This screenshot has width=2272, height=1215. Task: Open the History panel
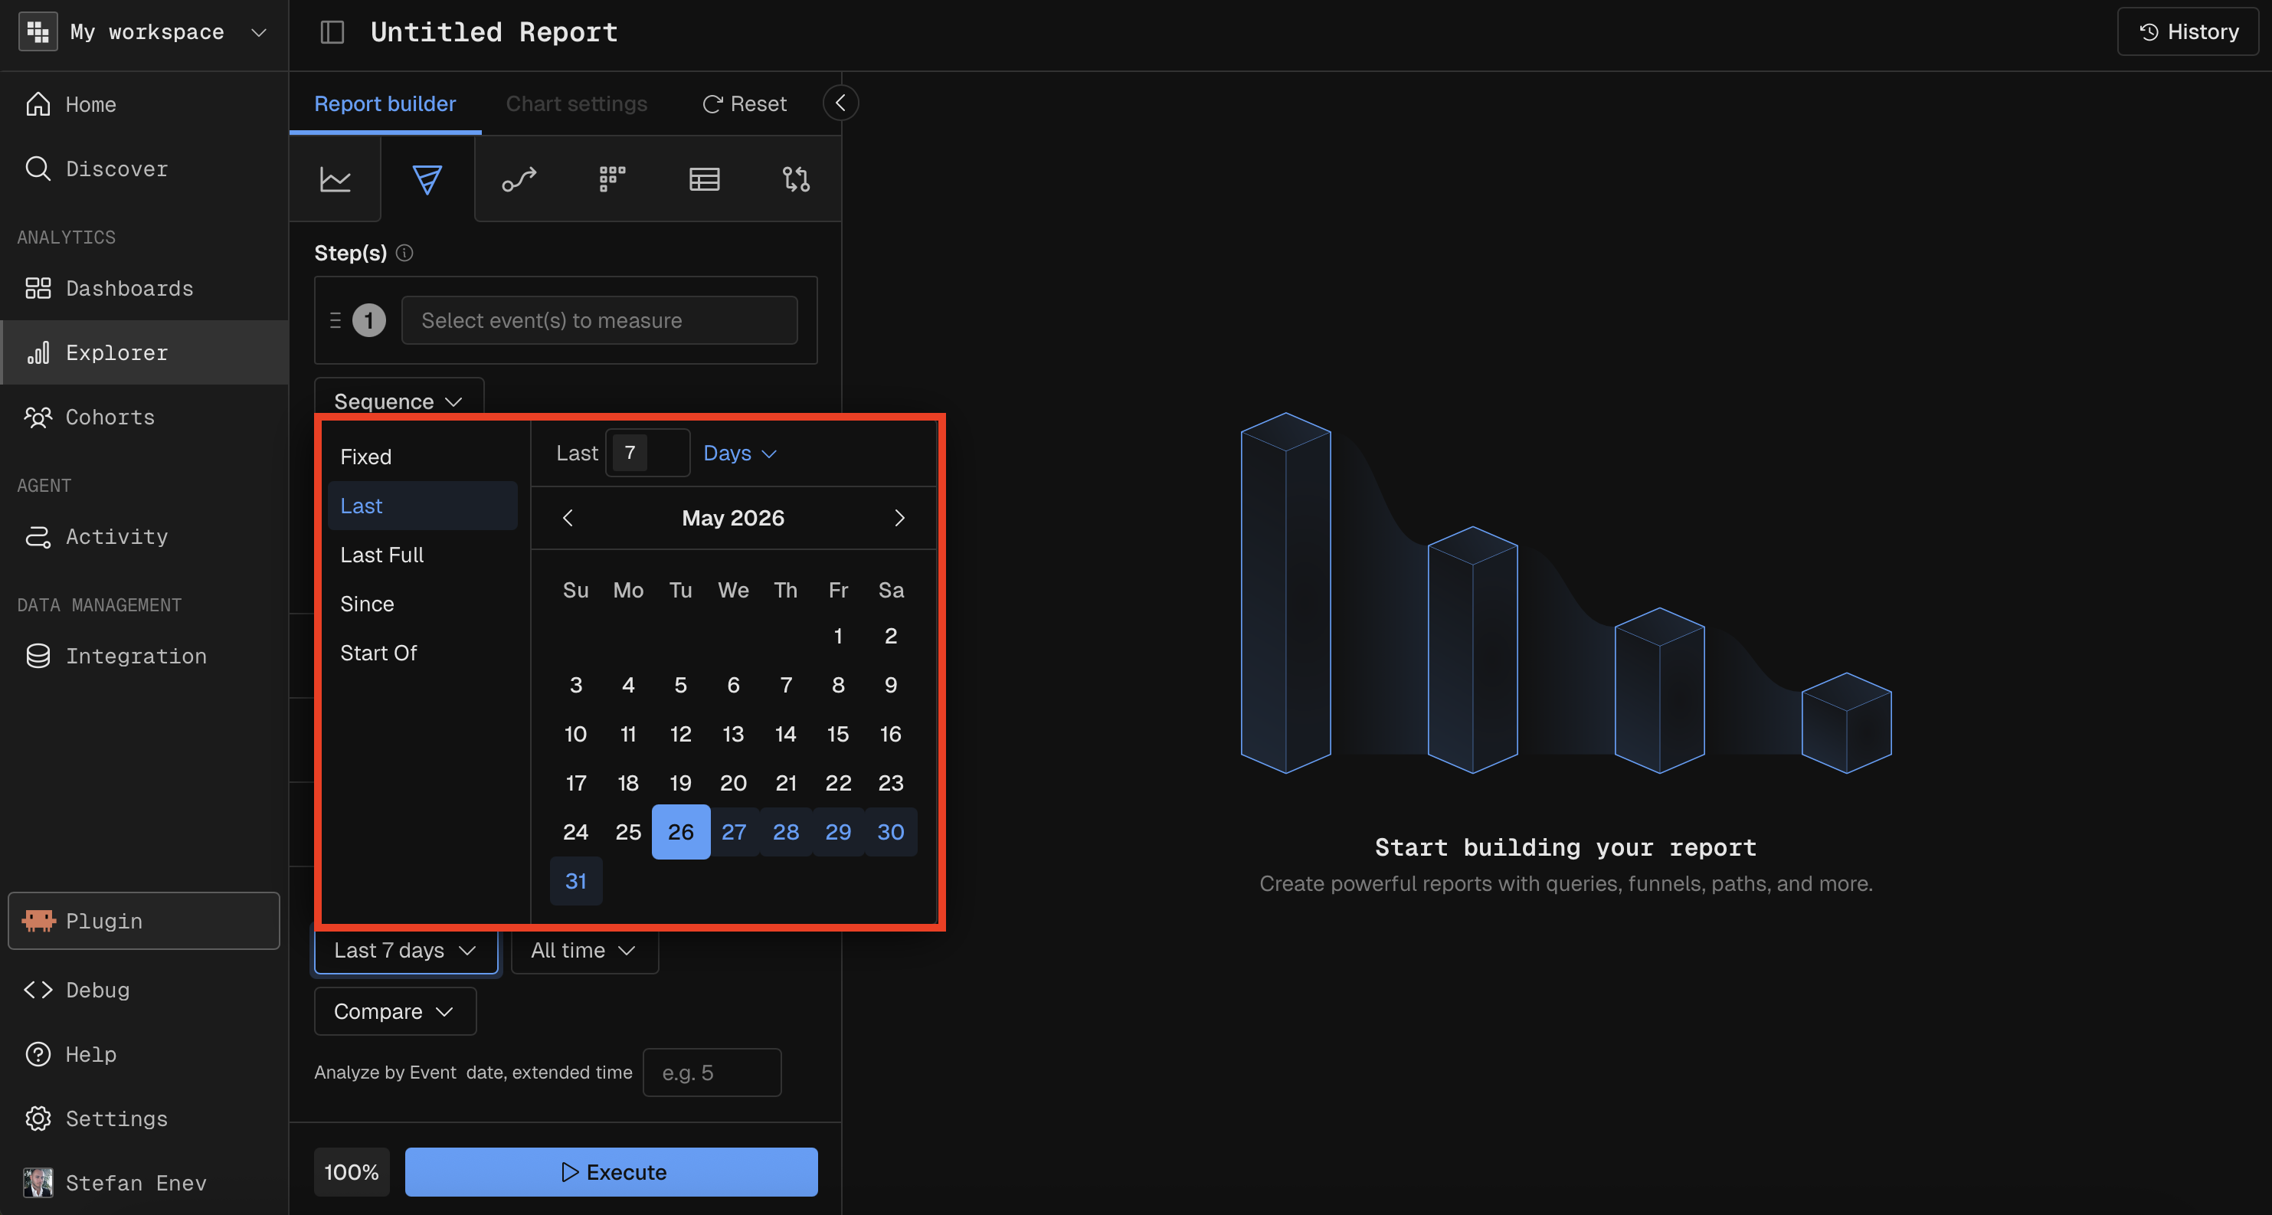pos(2189,31)
